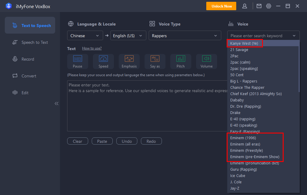Minimize the VoxBox window
This screenshot has width=307, height=195.
point(278,6)
